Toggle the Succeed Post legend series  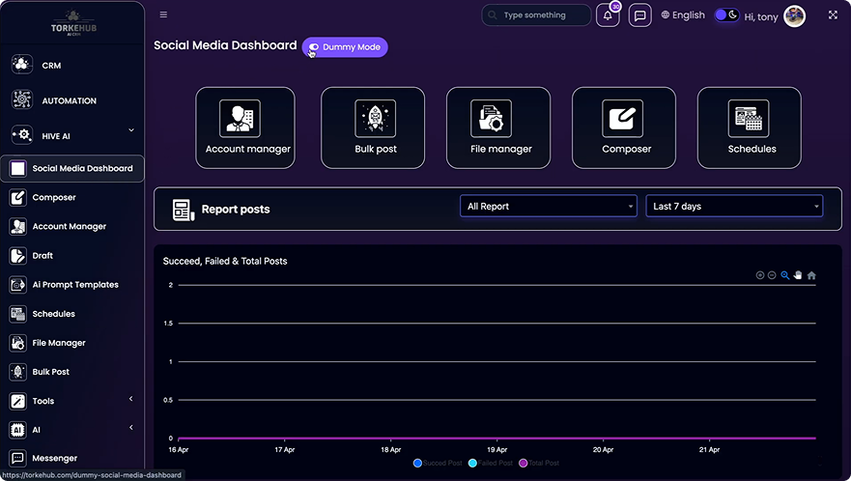pyautogui.click(x=438, y=464)
